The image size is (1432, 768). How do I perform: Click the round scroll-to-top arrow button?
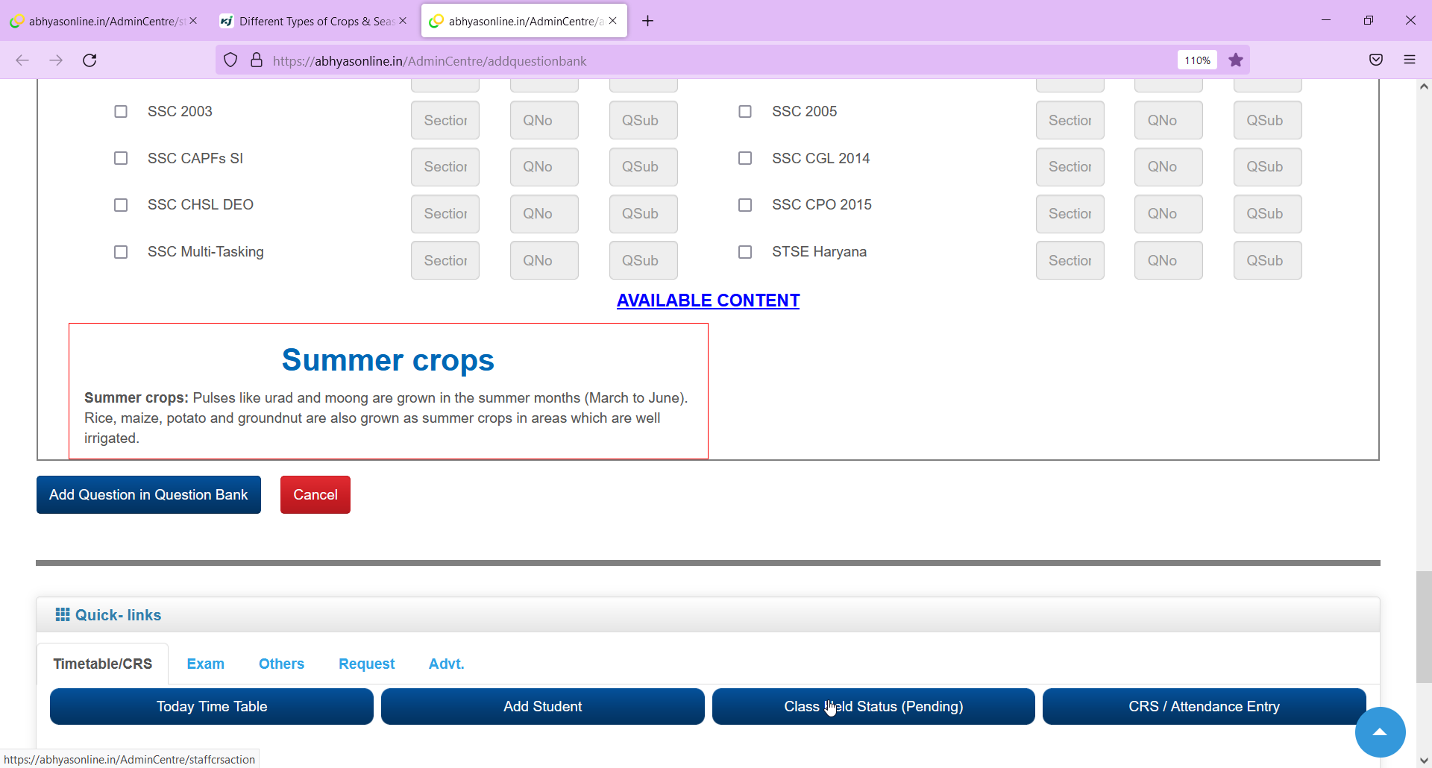pyautogui.click(x=1380, y=732)
